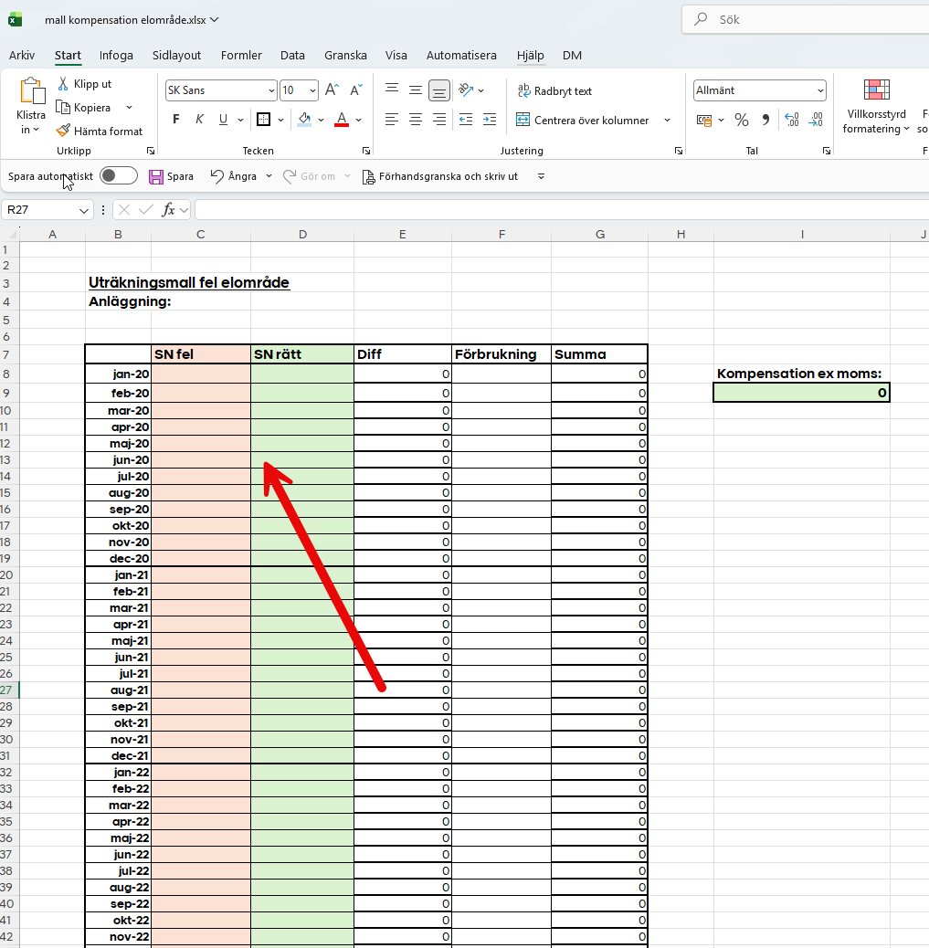Image resolution: width=929 pixels, height=948 pixels.
Task: Click Förhandsgranska och skriv ut
Action: (x=440, y=176)
